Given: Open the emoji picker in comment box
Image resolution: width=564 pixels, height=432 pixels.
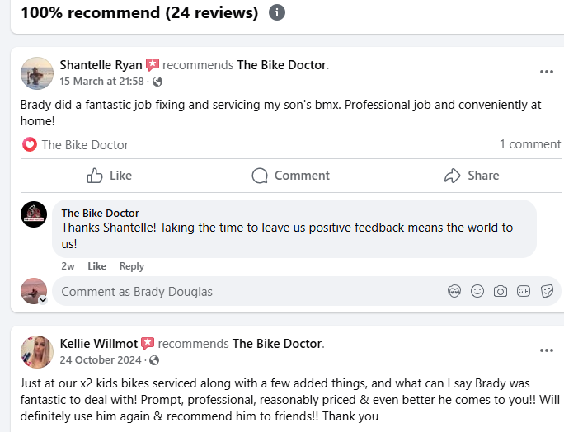Looking at the screenshot, I should (477, 291).
